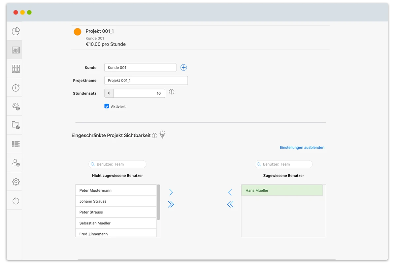Screen dimensions: 396x264
Task: Select the bar chart reports icon
Action: click(16, 50)
